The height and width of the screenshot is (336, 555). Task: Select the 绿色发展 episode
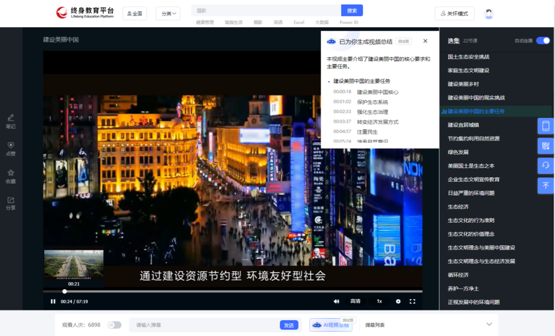458,152
